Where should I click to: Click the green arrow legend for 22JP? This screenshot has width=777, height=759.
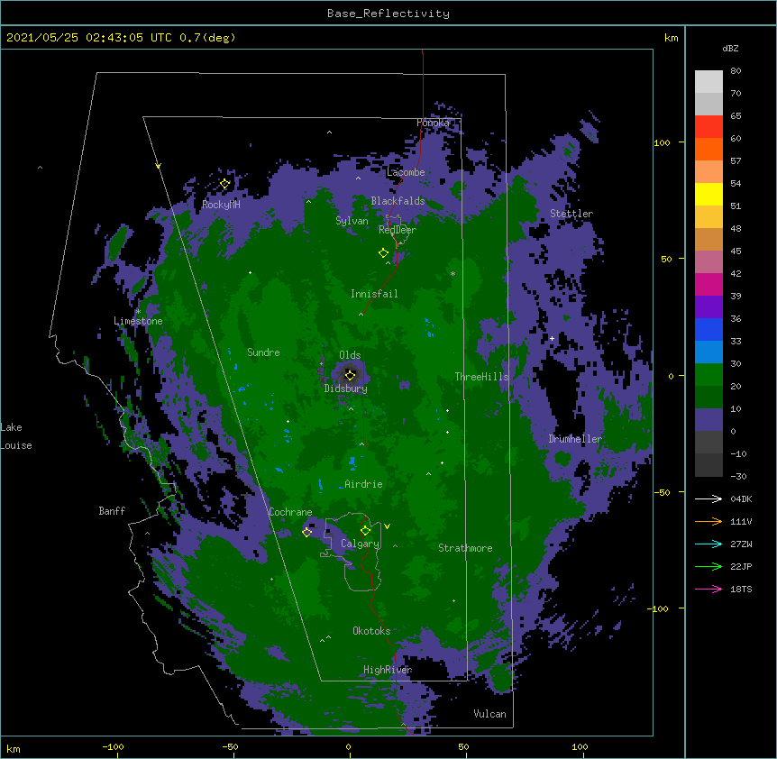click(x=708, y=566)
